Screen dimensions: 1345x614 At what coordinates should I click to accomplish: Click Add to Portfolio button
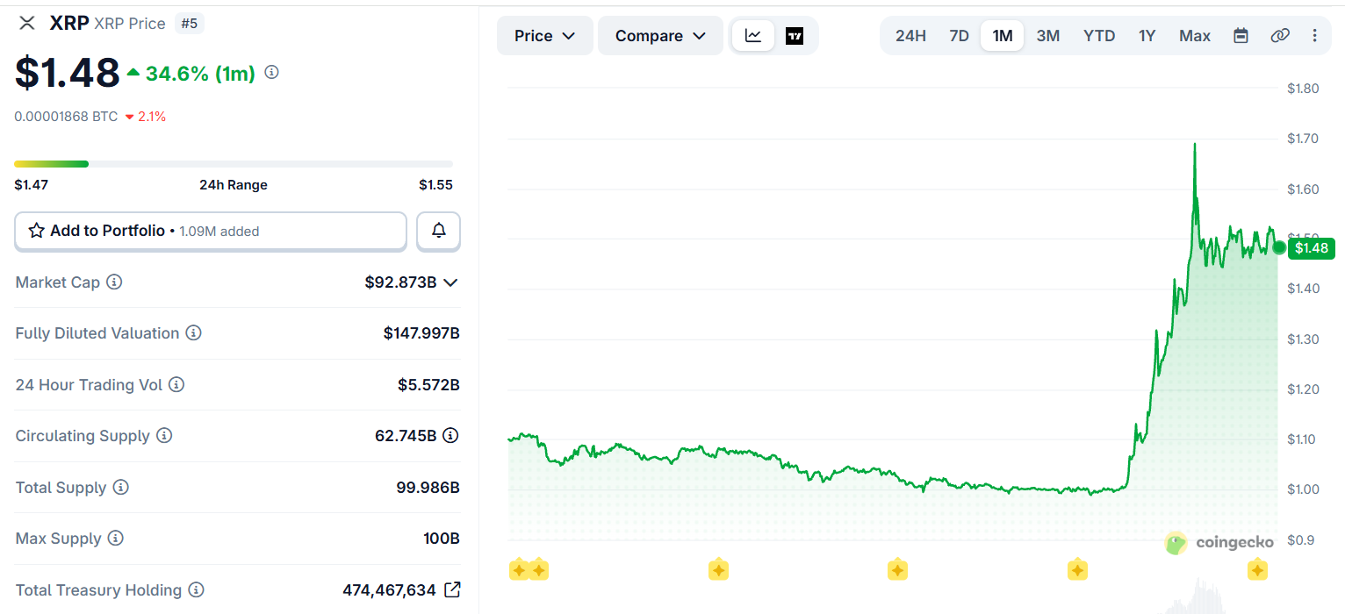pos(211,232)
